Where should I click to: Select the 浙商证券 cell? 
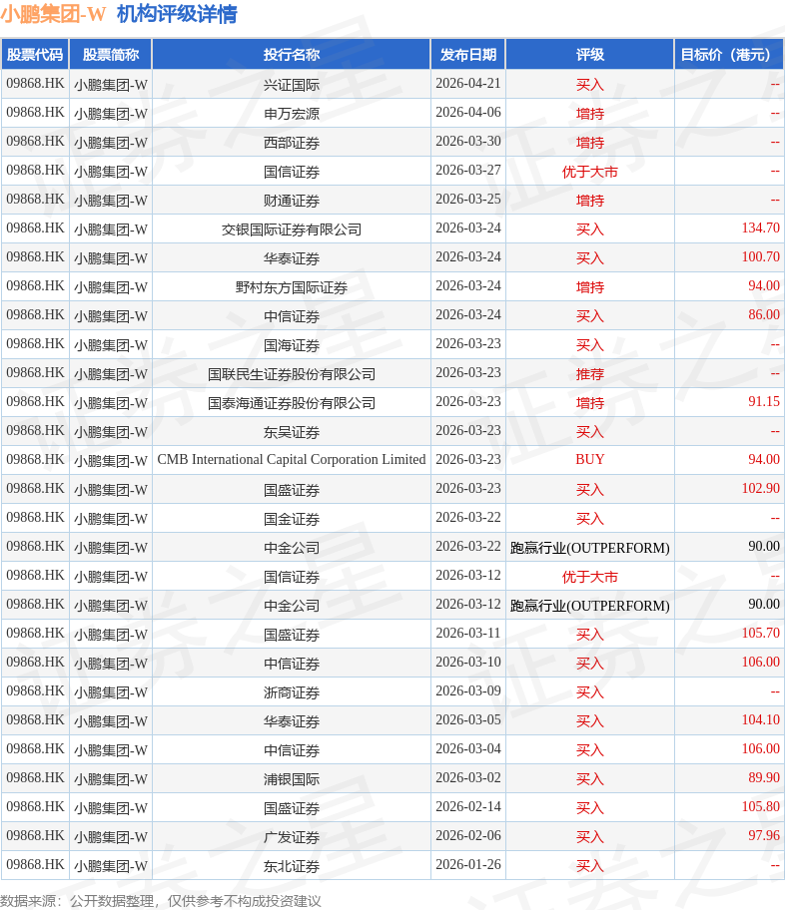pos(291,692)
